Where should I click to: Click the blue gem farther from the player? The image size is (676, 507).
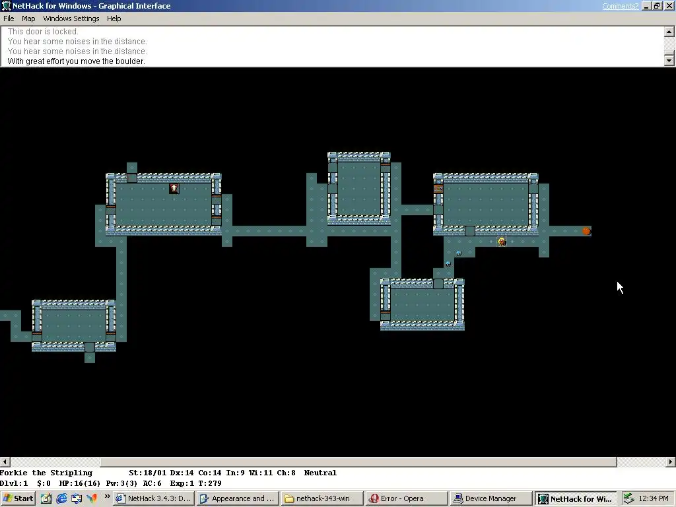click(x=448, y=264)
